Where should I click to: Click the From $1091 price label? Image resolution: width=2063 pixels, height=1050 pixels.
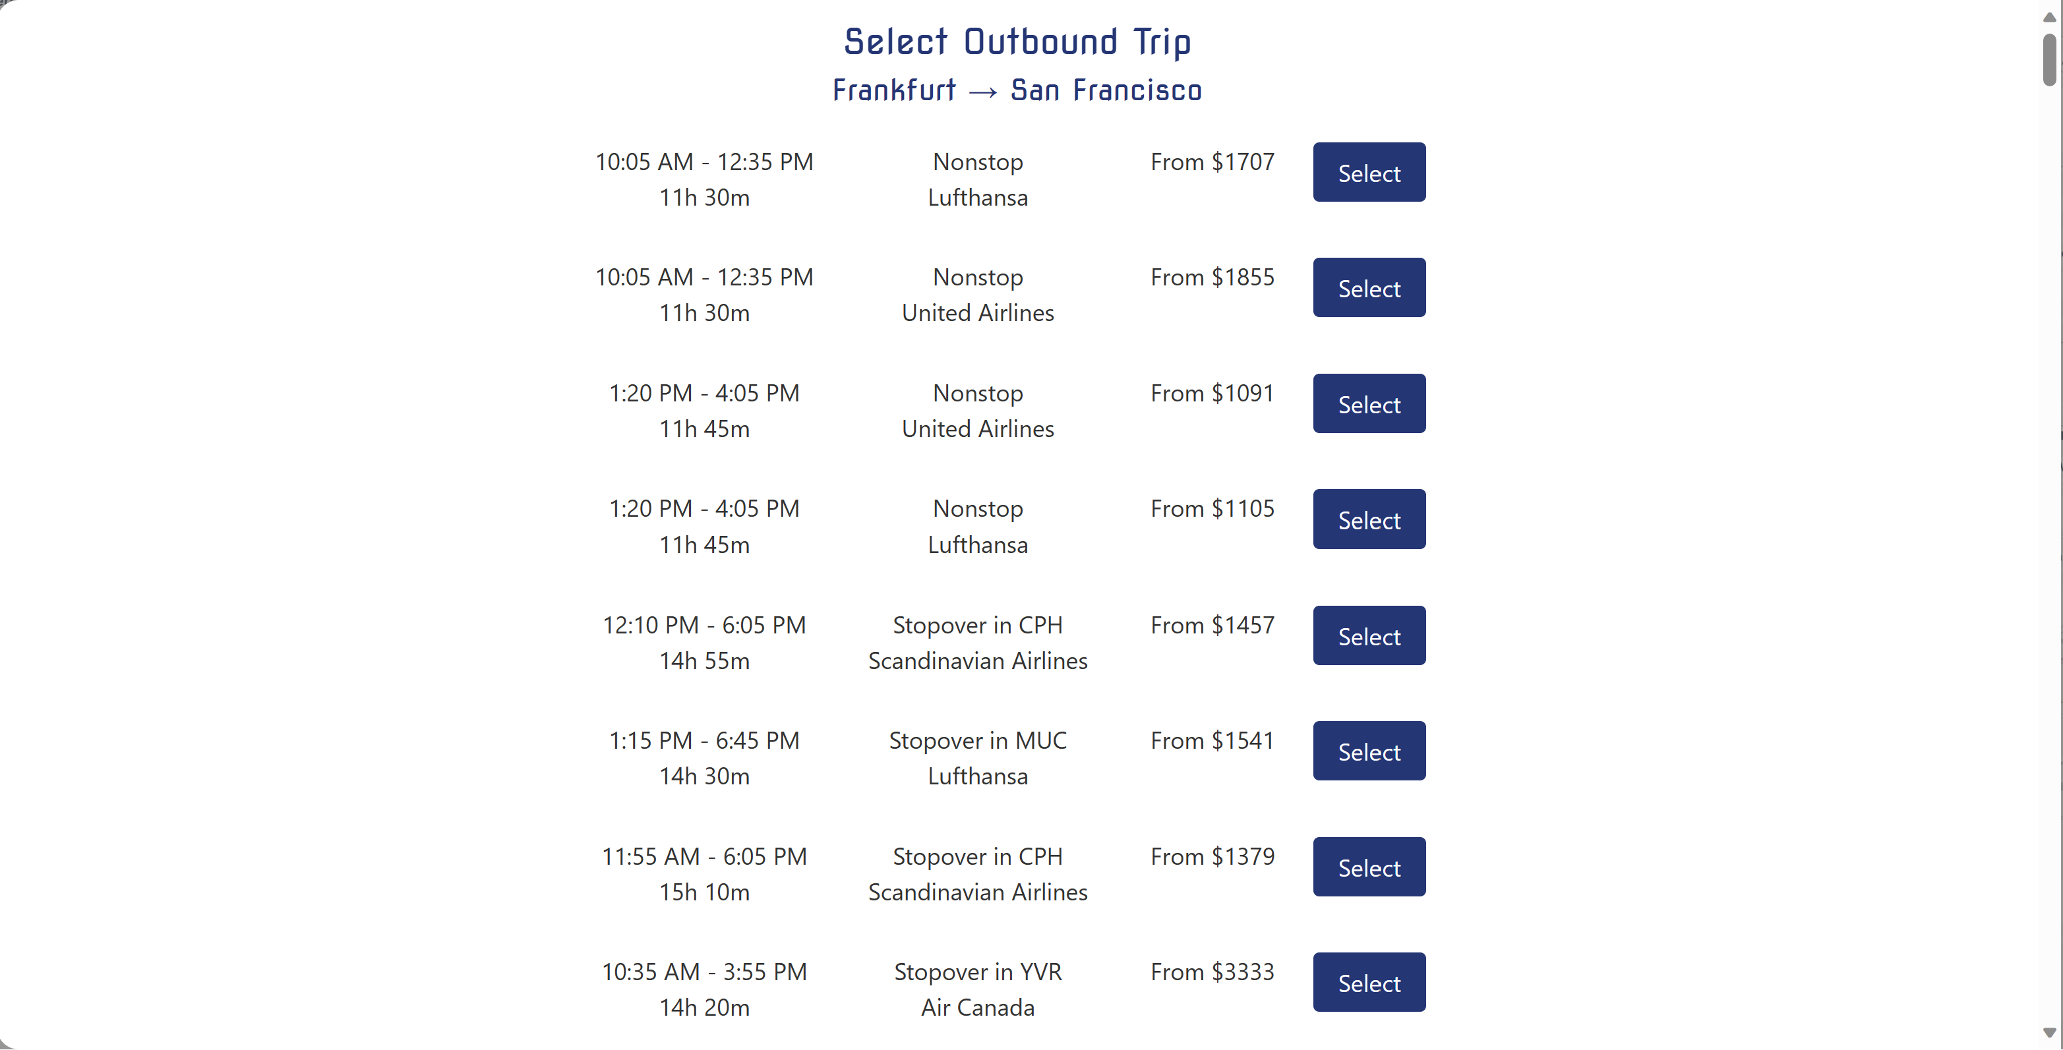point(1212,394)
